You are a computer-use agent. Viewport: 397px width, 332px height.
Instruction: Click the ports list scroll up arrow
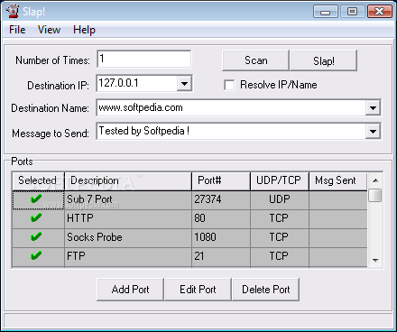pyautogui.click(x=375, y=180)
